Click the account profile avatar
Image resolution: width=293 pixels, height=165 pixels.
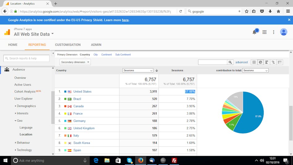click(283, 32)
